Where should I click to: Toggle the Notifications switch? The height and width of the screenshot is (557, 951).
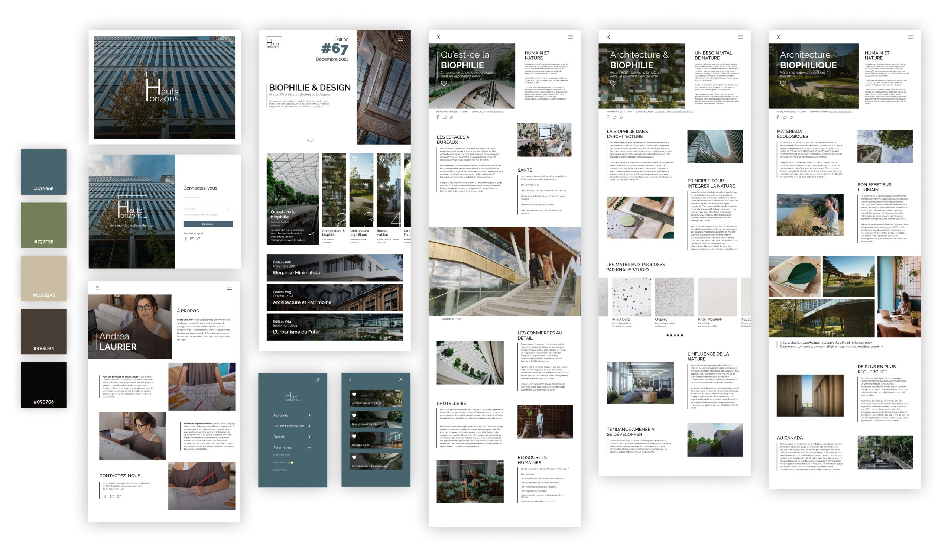point(290,463)
